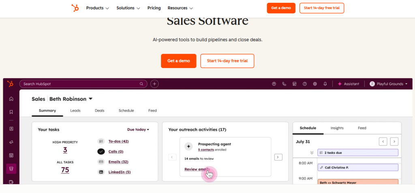This screenshot has width=415, height=193.
Task: Click the Get a demo button in the header
Action: click(x=281, y=8)
